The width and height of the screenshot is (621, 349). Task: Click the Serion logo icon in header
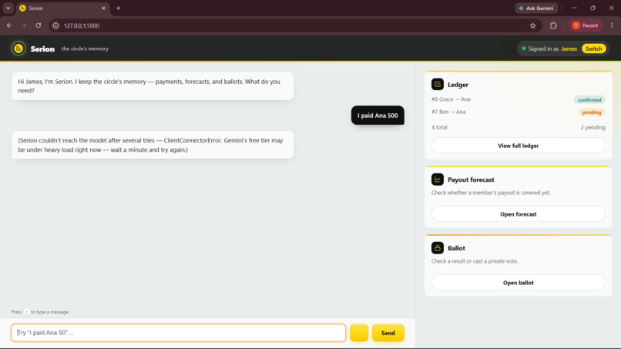coord(18,49)
